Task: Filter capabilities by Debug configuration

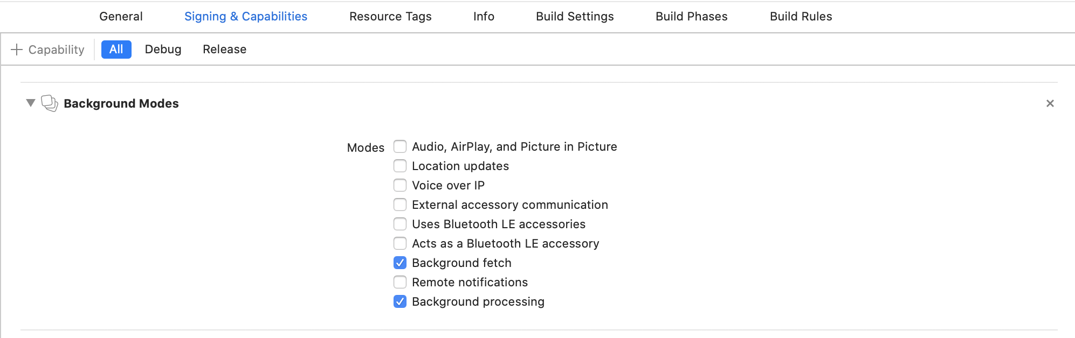Action: coord(163,50)
